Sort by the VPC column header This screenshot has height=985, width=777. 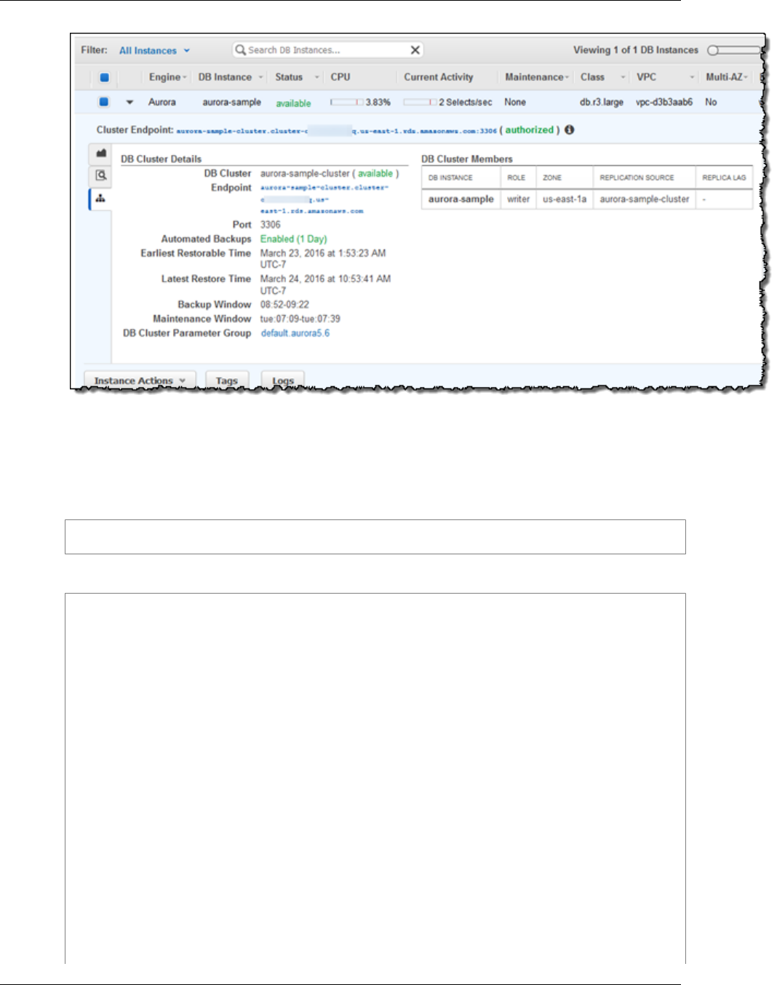[x=665, y=77]
